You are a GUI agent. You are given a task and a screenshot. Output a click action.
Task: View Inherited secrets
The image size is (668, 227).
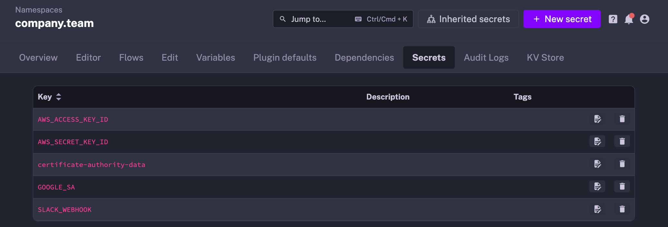pos(468,19)
